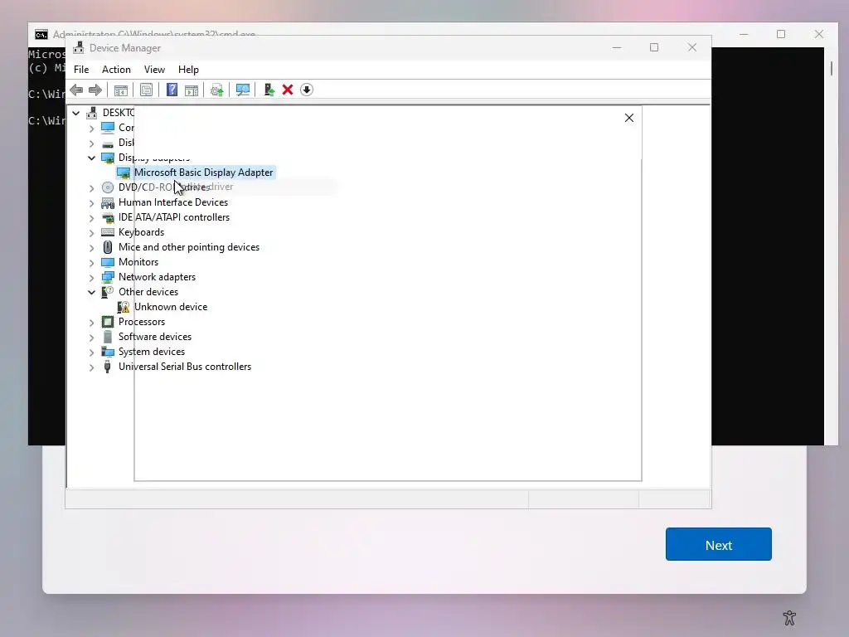Expand the Keyboards chevron
Screen dimensions: 849x637
(x=91, y=233)
